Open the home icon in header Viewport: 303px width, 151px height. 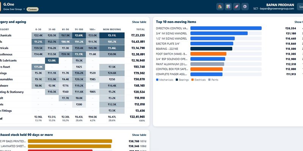pos(220,7)
